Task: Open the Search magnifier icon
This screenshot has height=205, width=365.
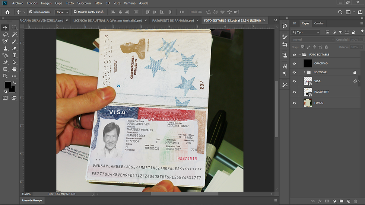Action: point(340,12)
